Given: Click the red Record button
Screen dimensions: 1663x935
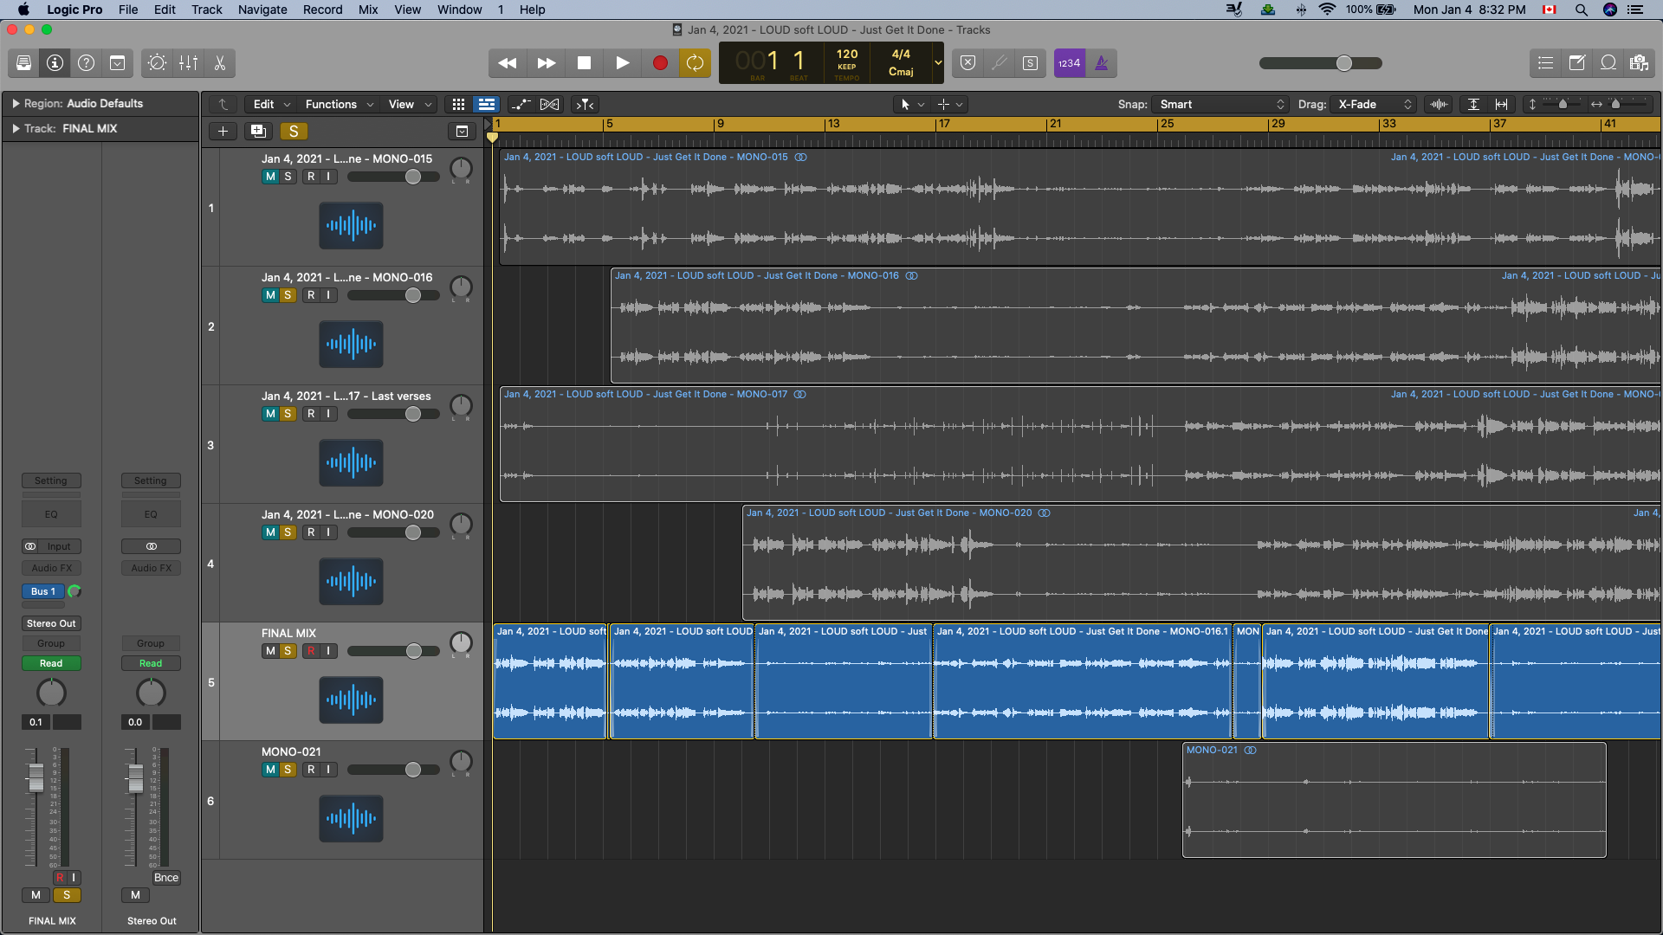Looking at the screenshot, I should pyautogui.click(x=660, y=63).
